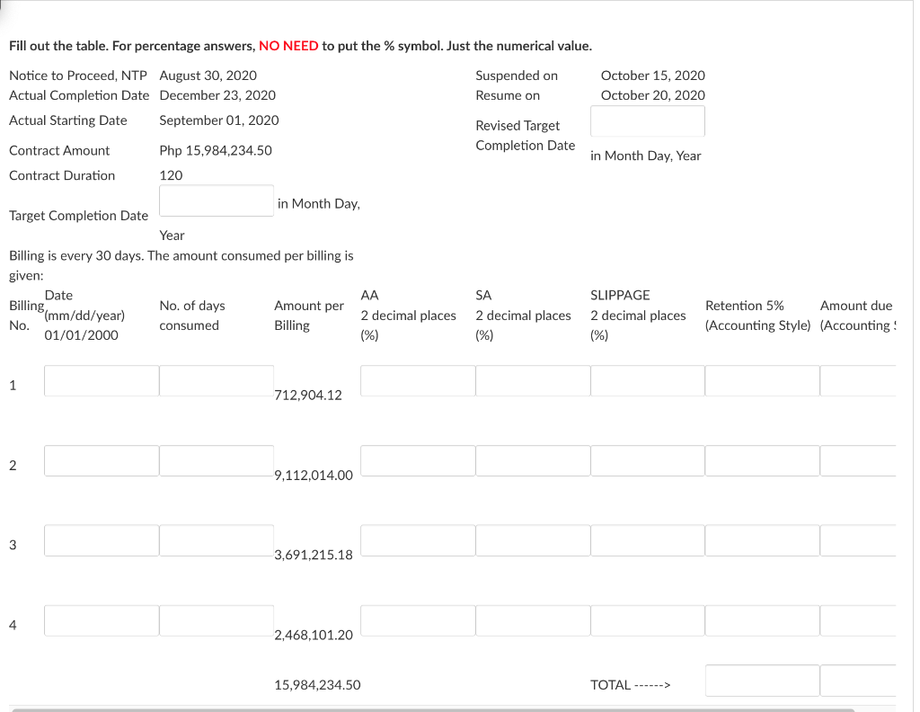Click the amount 2,468,101.20
Screen dimensions: 920x712
314,635
